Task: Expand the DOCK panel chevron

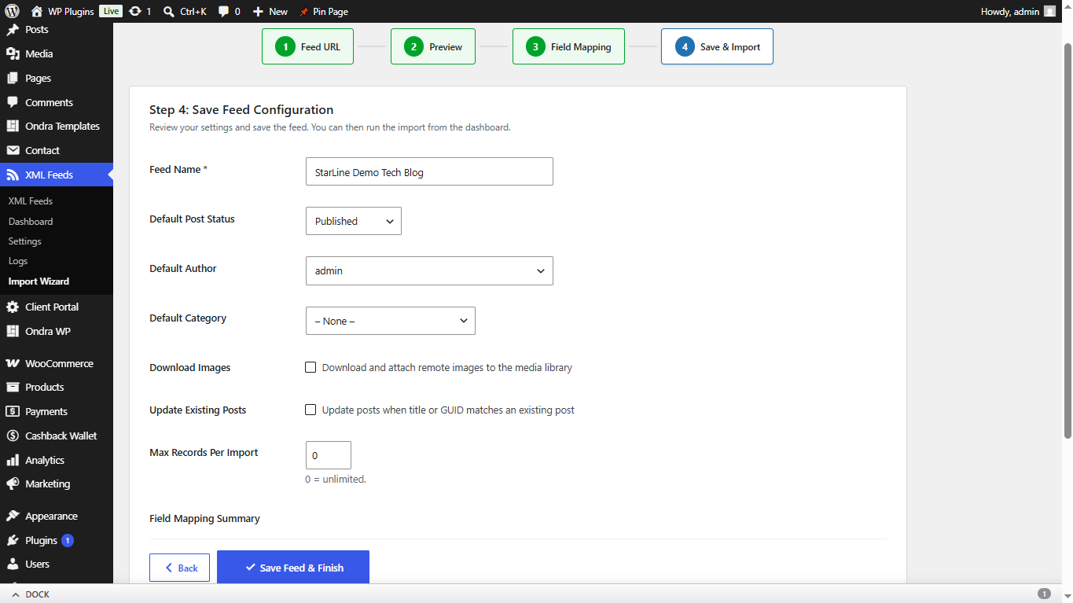Action: 16,594
